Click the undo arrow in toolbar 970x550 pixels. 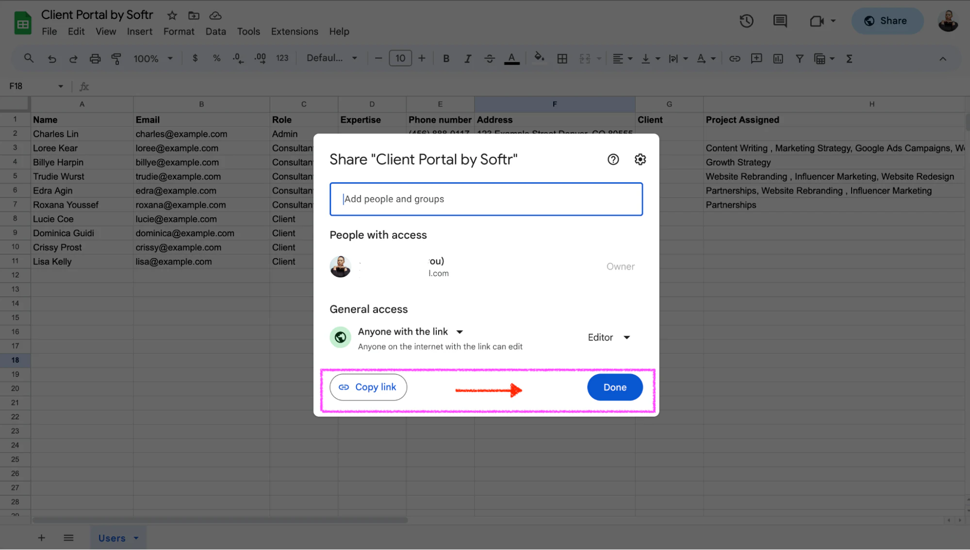(x=51, y=59)
